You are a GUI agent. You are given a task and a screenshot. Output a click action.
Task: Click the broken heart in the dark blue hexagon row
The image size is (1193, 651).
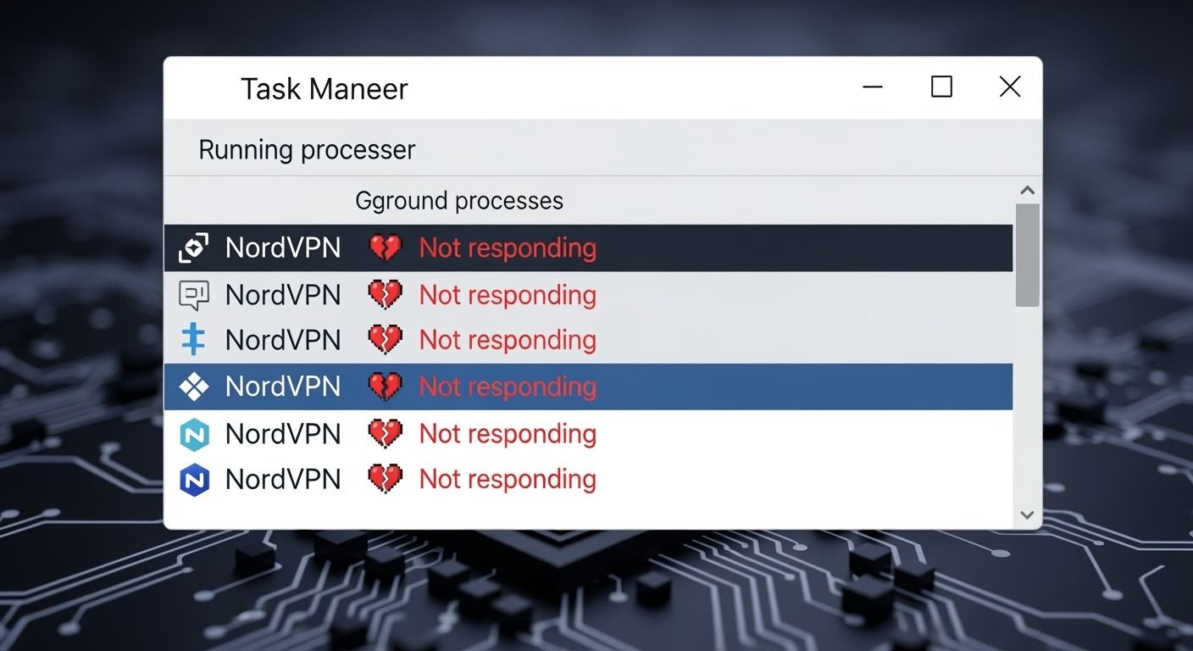click(385, 479)
